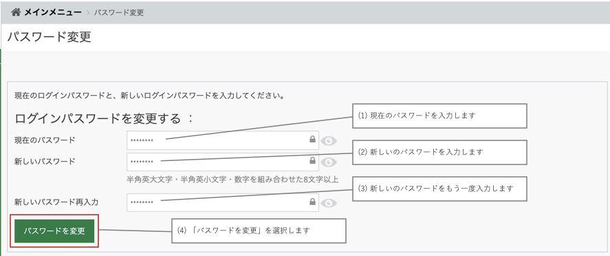Click callout (4) 「パスワードを変更」を選択します
The width and height of the screenshot is (610, 256).
coord(259,231)
